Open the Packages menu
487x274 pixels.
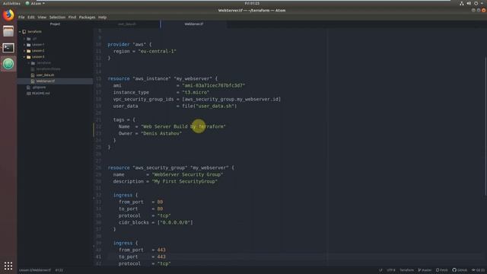pyautogui.click(x=87, y=18)
